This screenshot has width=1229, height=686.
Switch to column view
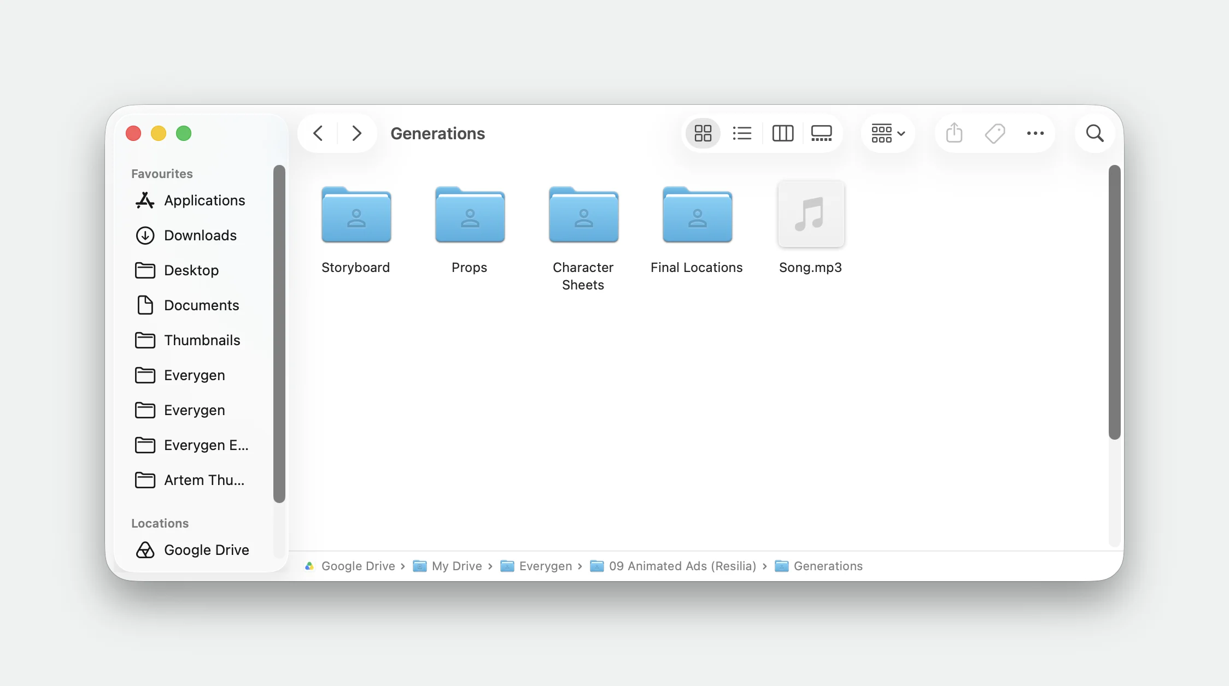[x=782, y=133]
